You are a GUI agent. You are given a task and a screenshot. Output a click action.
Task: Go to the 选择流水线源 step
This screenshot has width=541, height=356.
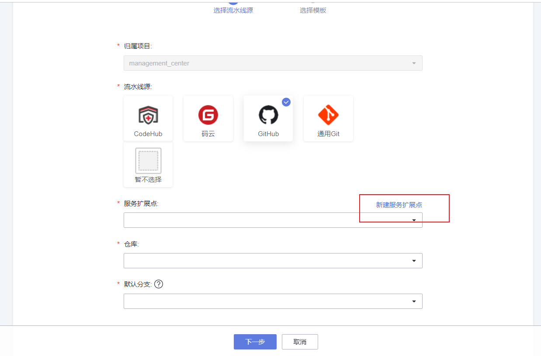pyautogui.click(x=233, y=10)
